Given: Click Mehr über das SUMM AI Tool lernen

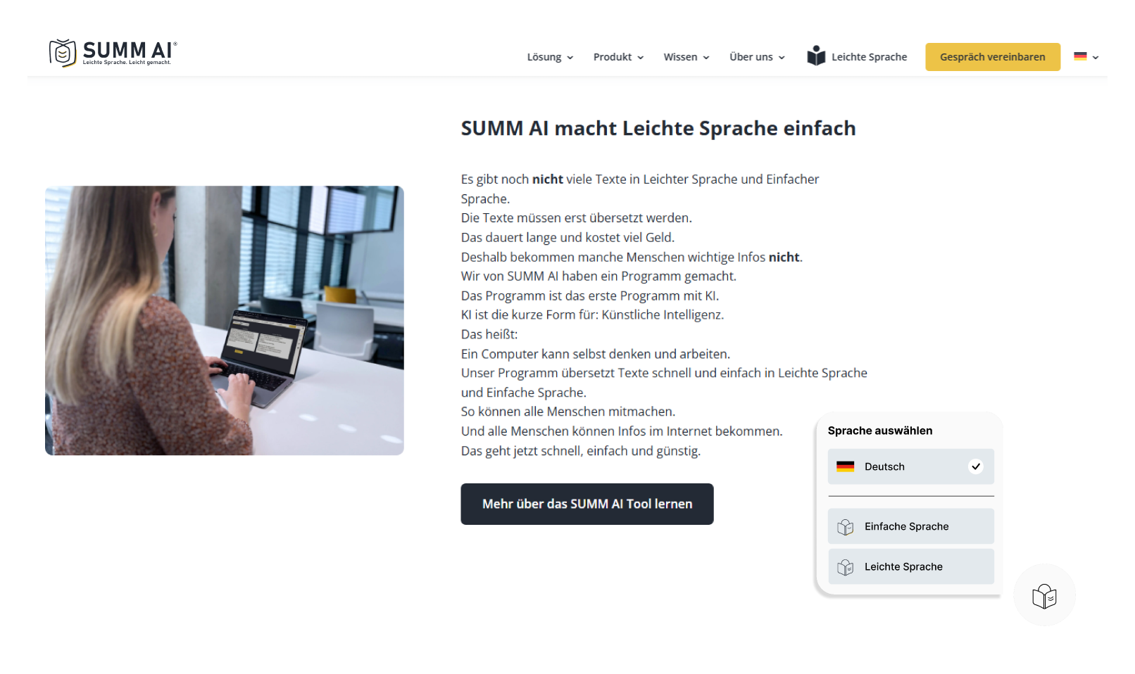Looking at the screenshot, I should pyautogui.click(x=587, y=504).
